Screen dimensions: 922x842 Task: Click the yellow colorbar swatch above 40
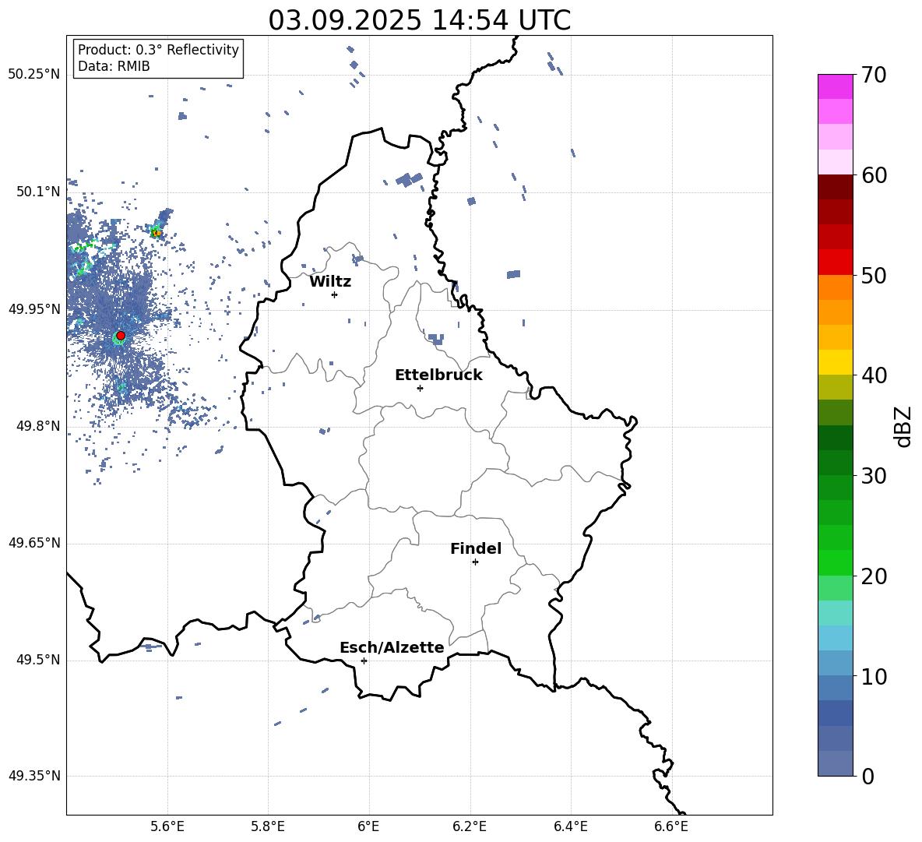[x=835, y=362]
